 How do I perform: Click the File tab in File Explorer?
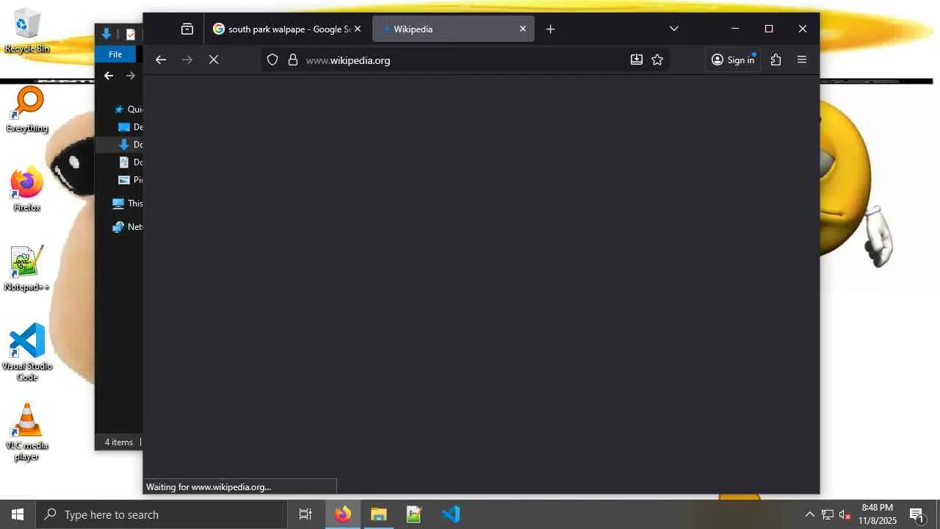(x=115, y=54)
